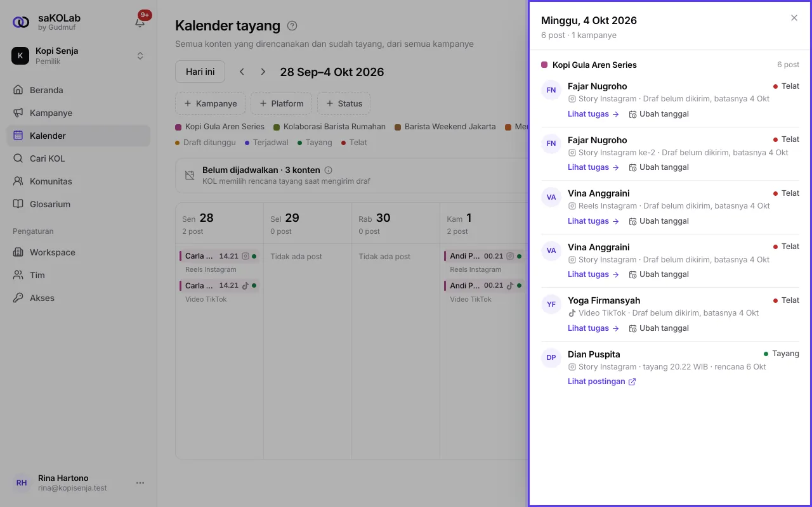
Task: Click Ubah tanggal for Vina Anggraini Story Instagram
Action: point(658,274)
